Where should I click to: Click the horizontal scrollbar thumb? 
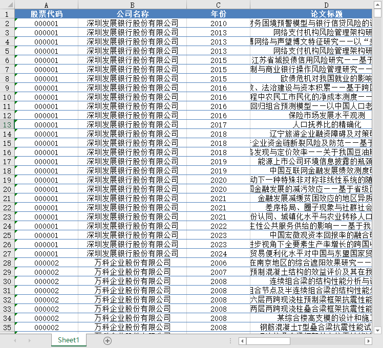268,341
